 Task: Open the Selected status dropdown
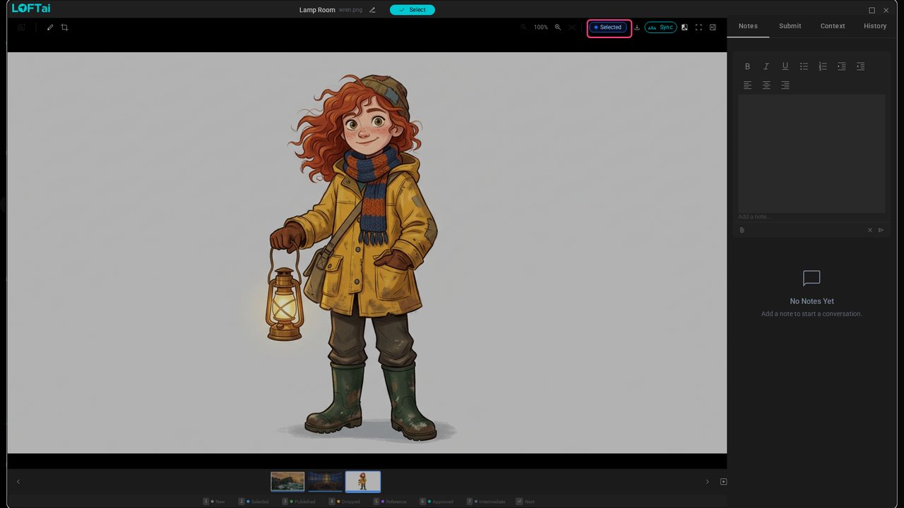point(609,28)
